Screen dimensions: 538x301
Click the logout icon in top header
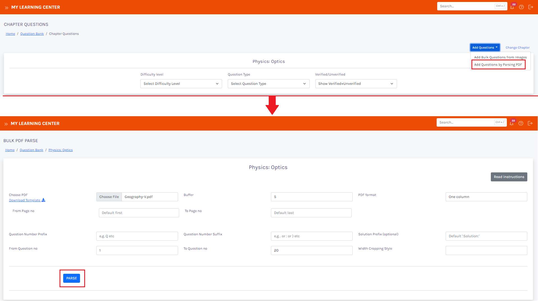pyautogui.click(x=531, y=7)
